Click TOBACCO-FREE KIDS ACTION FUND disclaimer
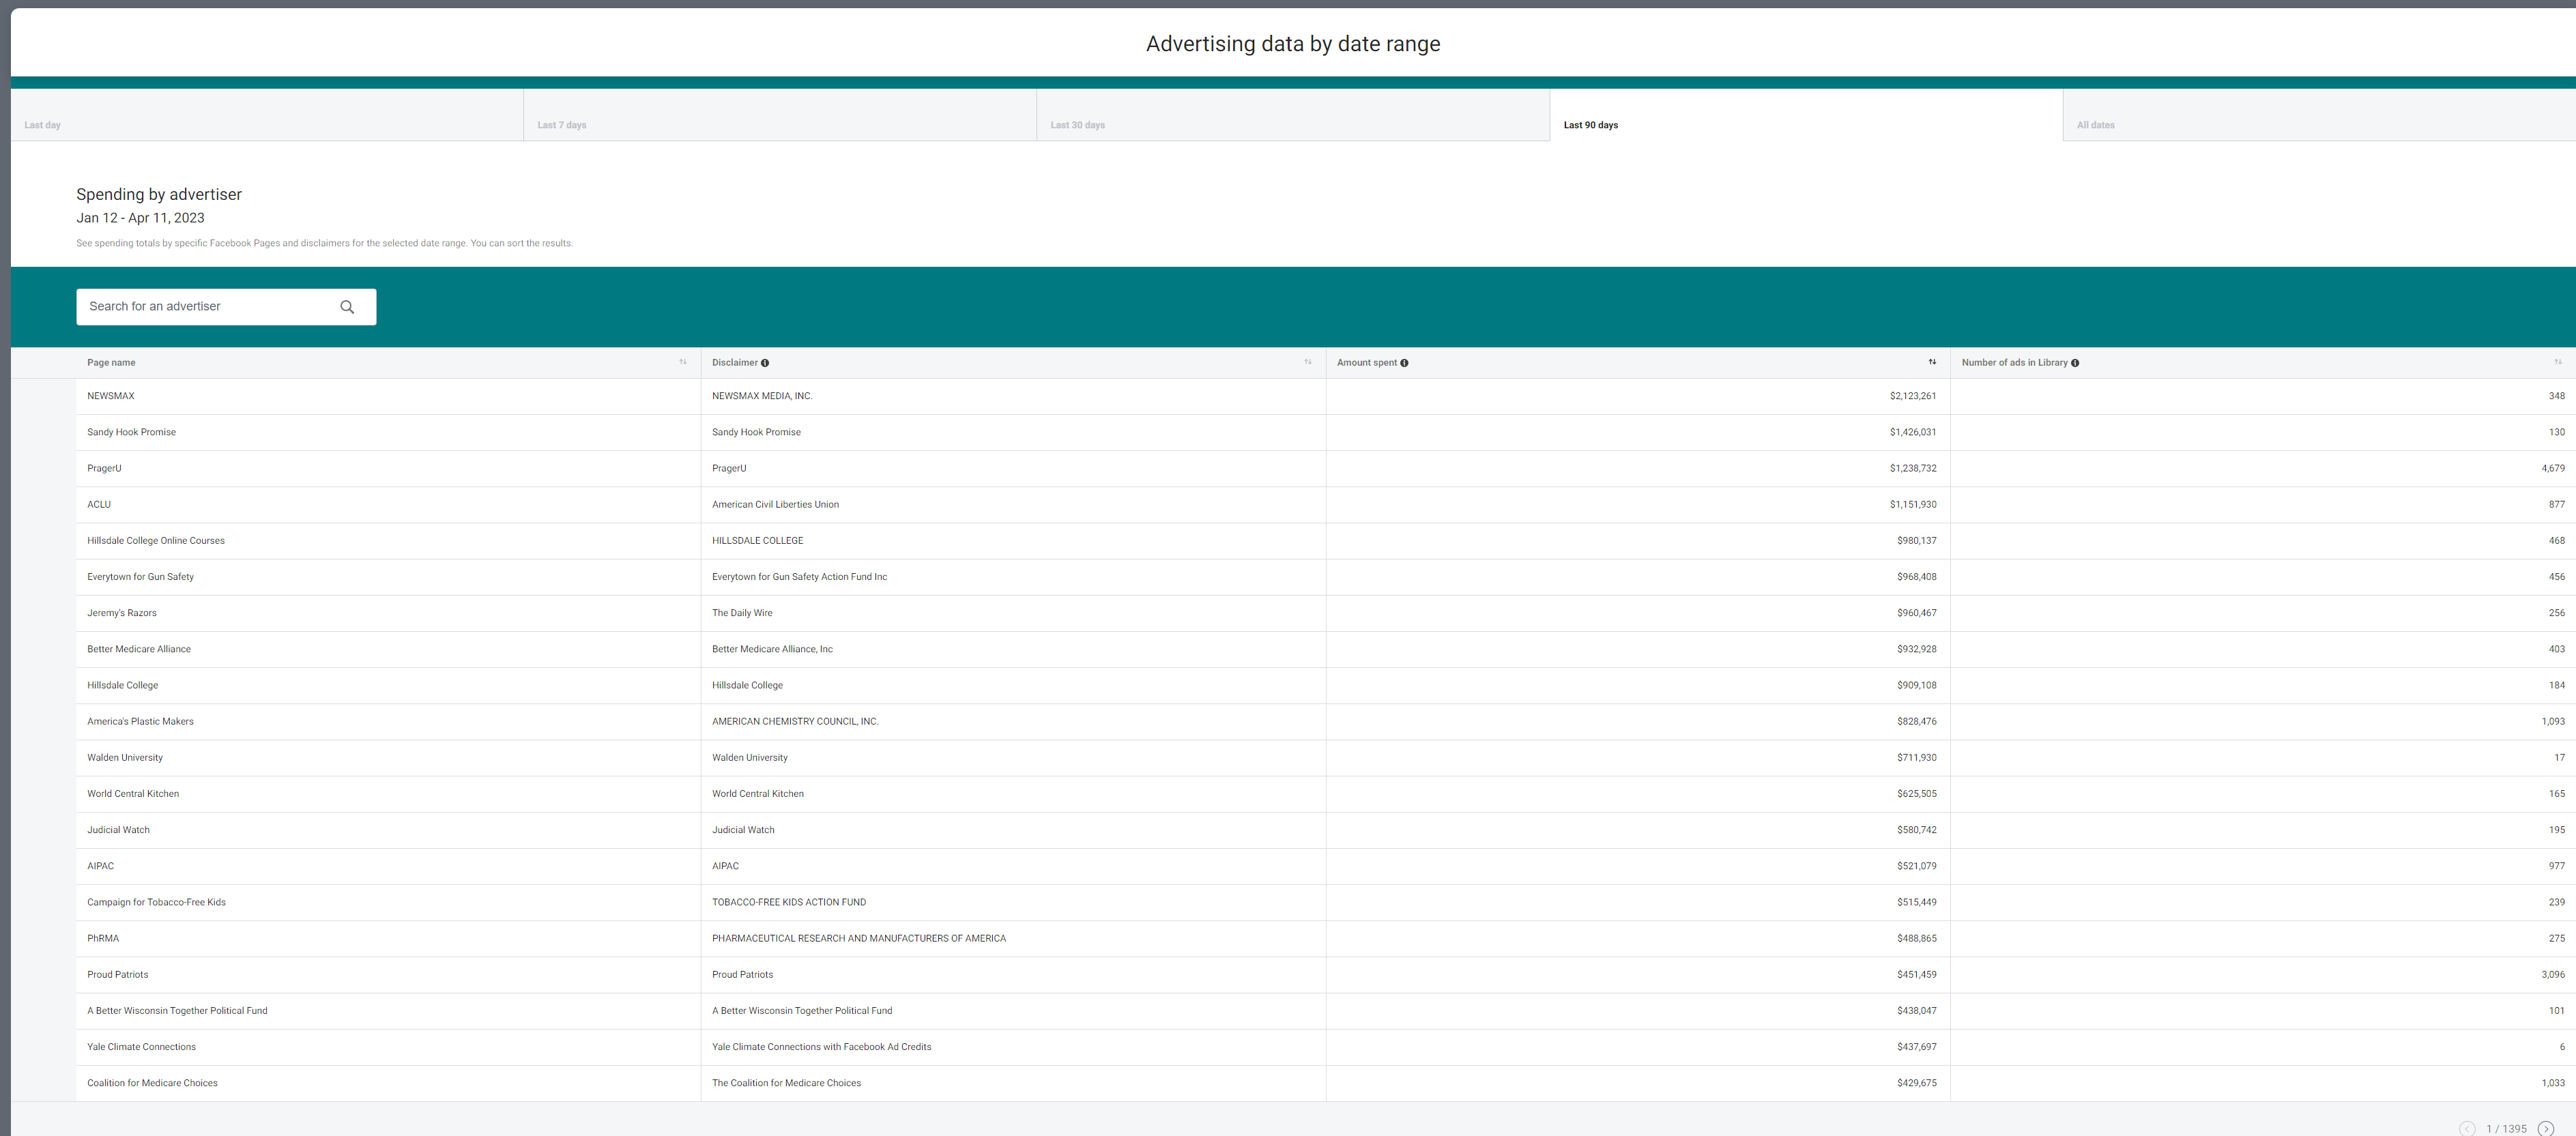This screenshot has width=2576, height=1136. tap(789, 902)
